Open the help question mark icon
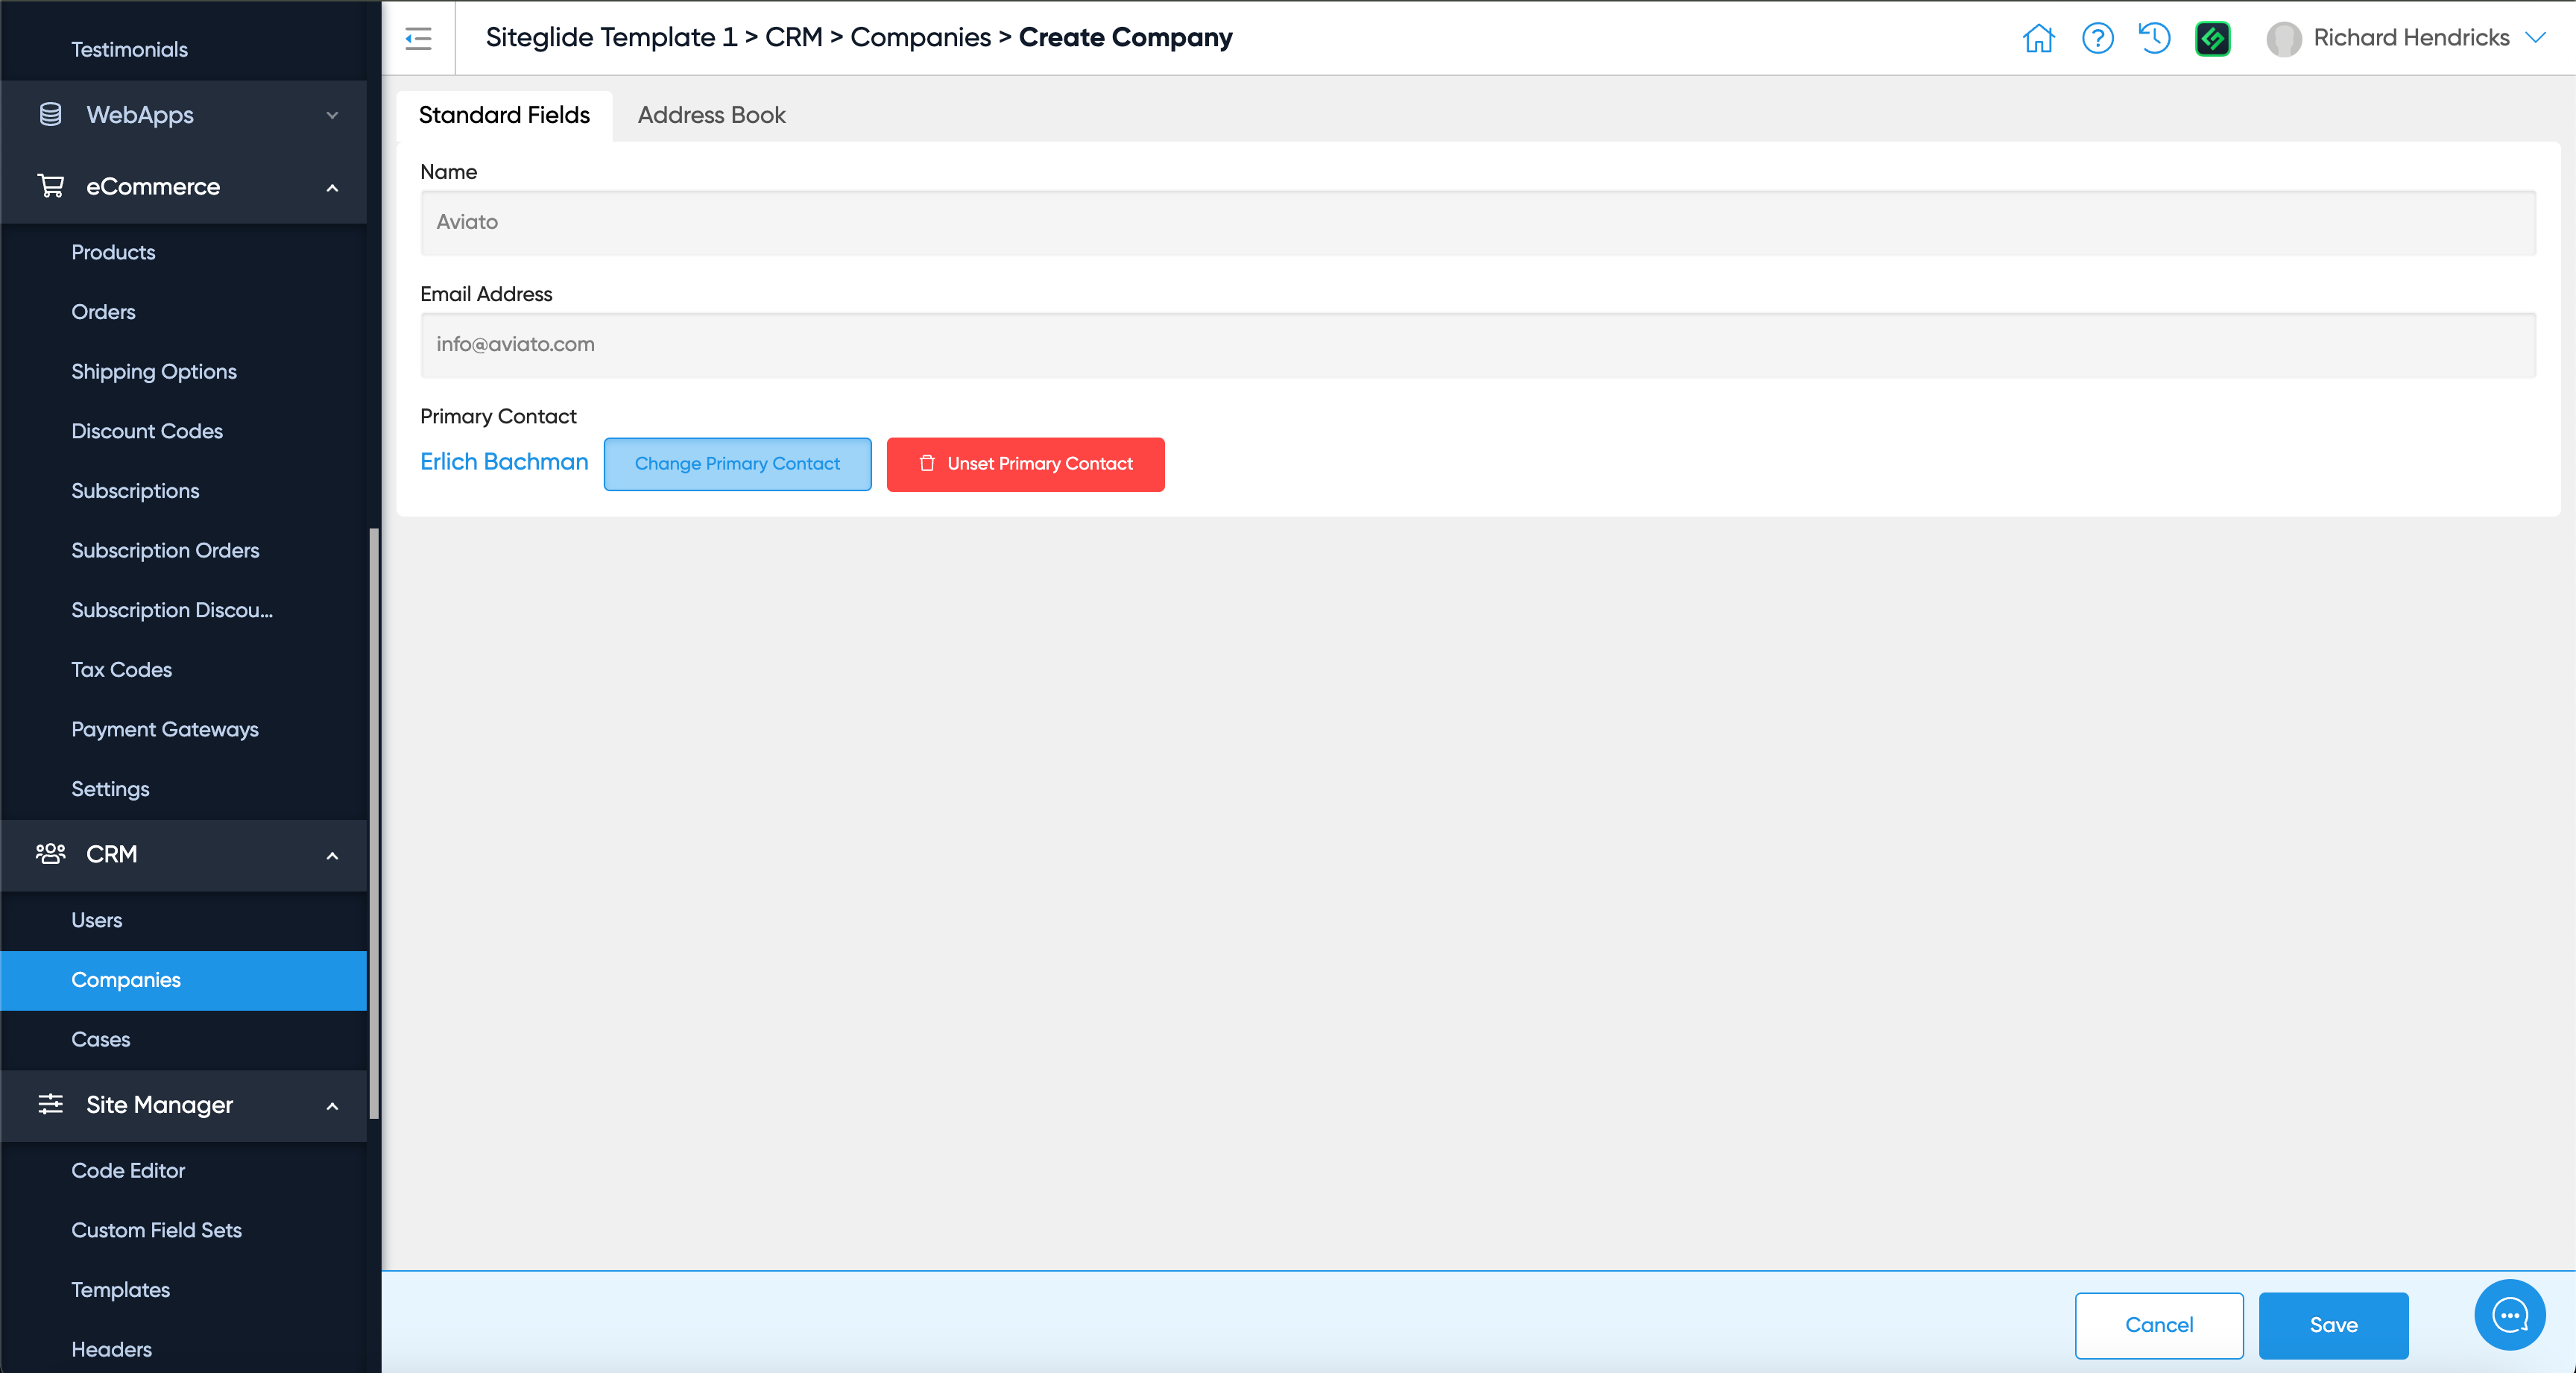 tap(2097, 38)
